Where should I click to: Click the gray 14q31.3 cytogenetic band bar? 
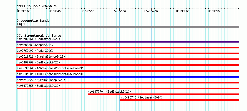(x=128, y=27)
